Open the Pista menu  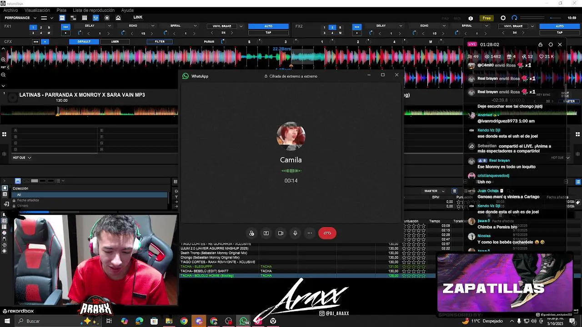pos(61,10)
